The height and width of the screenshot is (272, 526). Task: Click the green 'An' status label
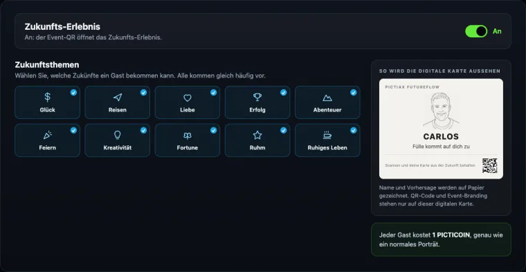(x=497, y=31)
